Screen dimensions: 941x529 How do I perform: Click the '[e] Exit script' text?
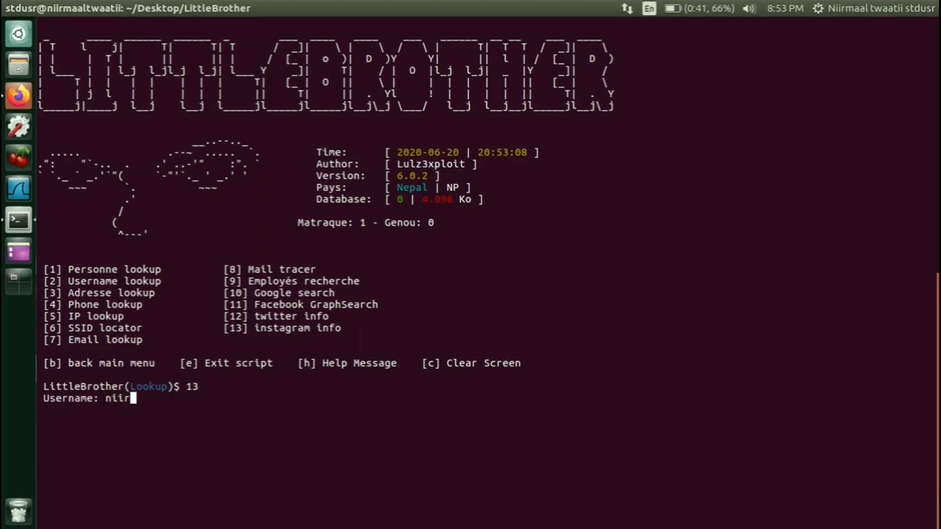226,363
